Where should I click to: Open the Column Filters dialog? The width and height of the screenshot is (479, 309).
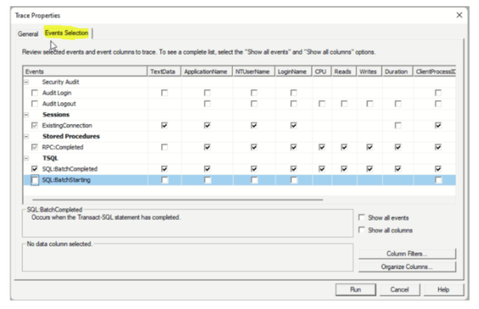[407, 254]
